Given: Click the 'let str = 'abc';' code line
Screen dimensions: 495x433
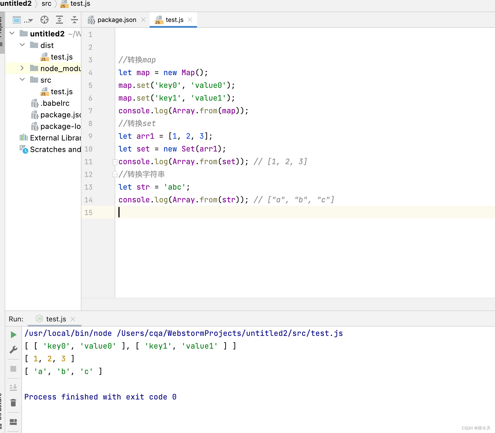Looking at the screenshot, I should 154,187.
